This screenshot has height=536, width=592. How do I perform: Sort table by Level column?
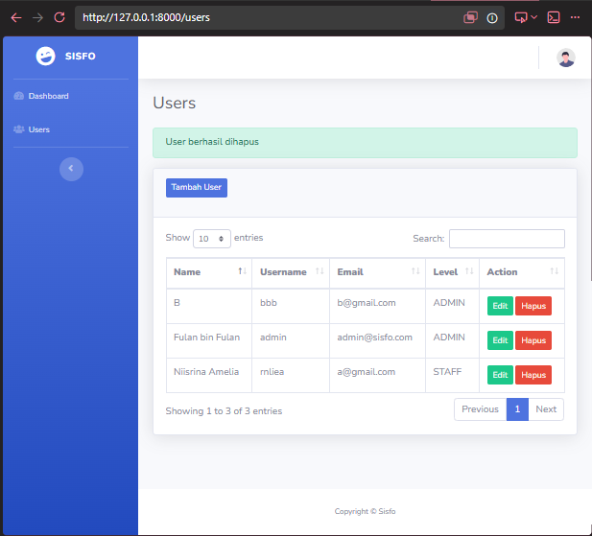pyautogui.click(x=452, y=272)
